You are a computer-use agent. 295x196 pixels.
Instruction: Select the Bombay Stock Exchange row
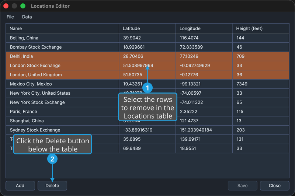(x=147, y=47)
